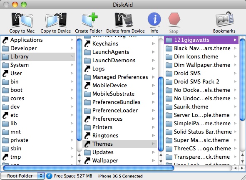Click the first column vertical scrollbar thumb

[x=79, y=89]
